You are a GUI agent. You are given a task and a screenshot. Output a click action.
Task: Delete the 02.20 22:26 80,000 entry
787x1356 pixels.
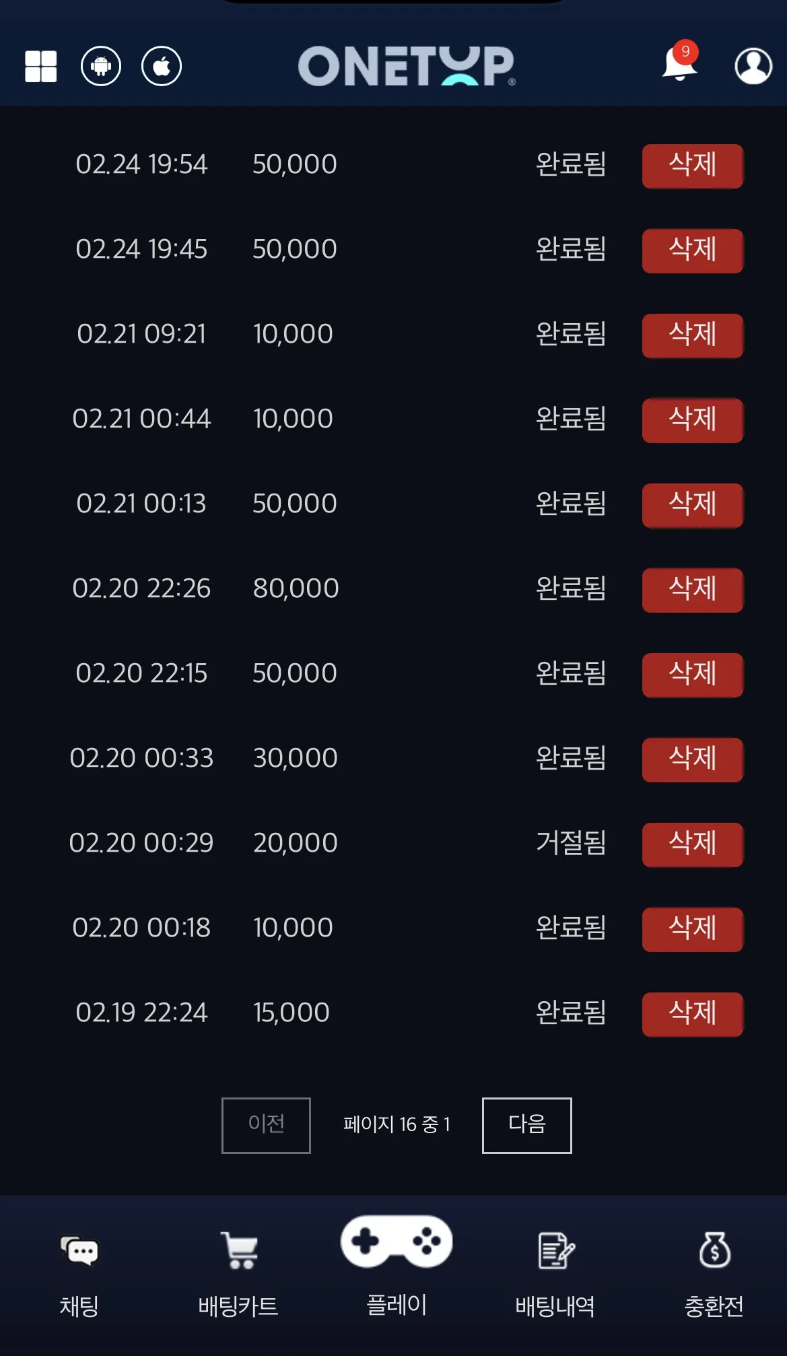point(693,590)
